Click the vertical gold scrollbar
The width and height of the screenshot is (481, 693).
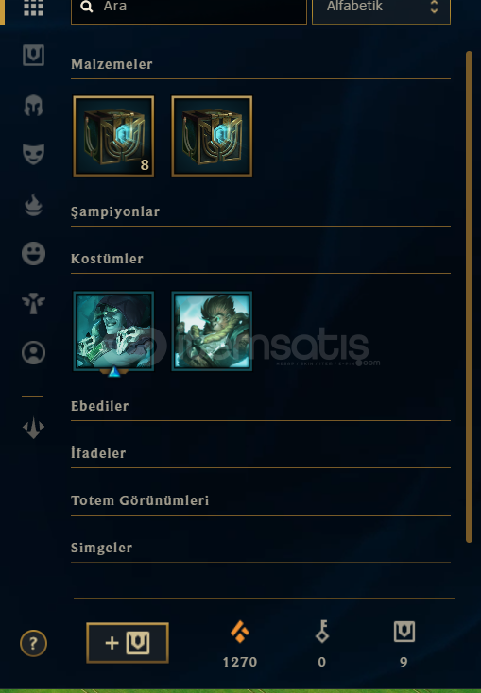coord(469,297)
